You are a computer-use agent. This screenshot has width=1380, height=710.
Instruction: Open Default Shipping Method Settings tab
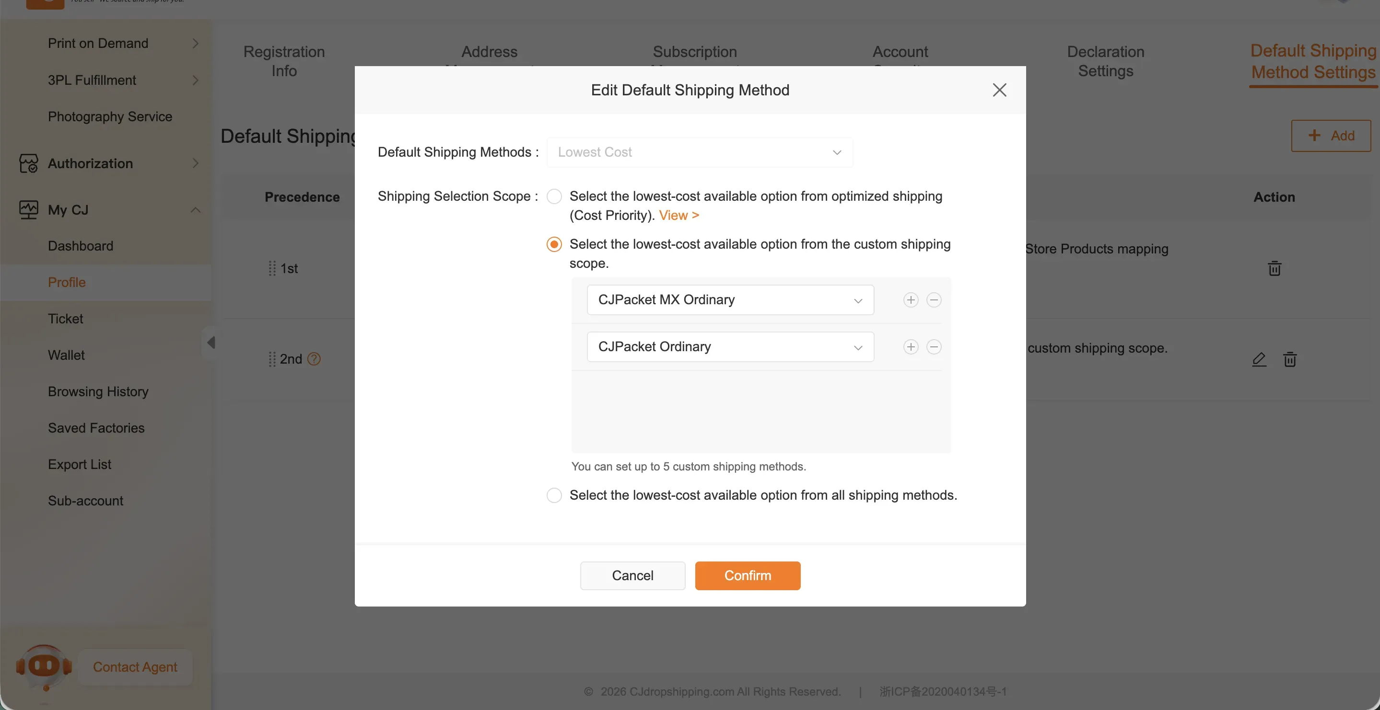pyautogui.click(x=1312, y=62)
